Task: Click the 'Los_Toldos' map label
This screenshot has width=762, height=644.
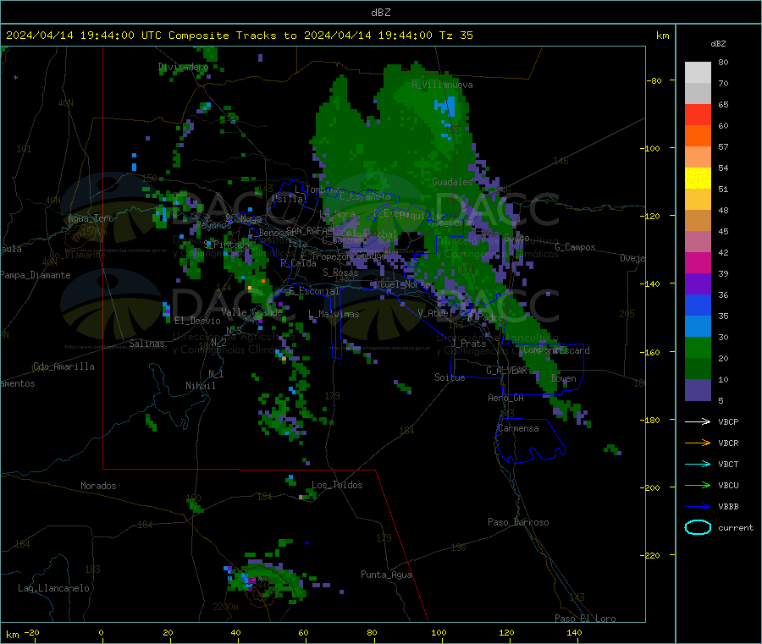Action: (337, 485)
